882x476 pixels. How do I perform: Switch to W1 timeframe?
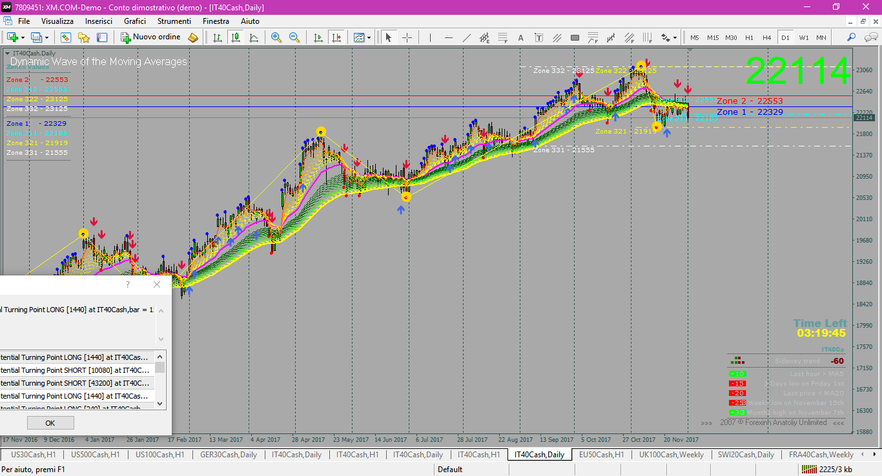pyautogui.click(x=803, y=37)
